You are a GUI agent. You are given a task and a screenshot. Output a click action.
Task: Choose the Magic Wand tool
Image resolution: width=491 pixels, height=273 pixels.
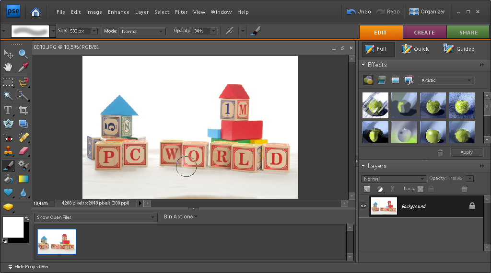click(8, 95)
